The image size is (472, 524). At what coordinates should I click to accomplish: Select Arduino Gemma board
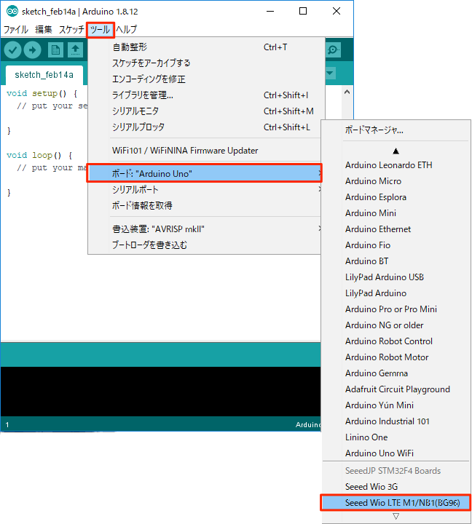[396, 373]
